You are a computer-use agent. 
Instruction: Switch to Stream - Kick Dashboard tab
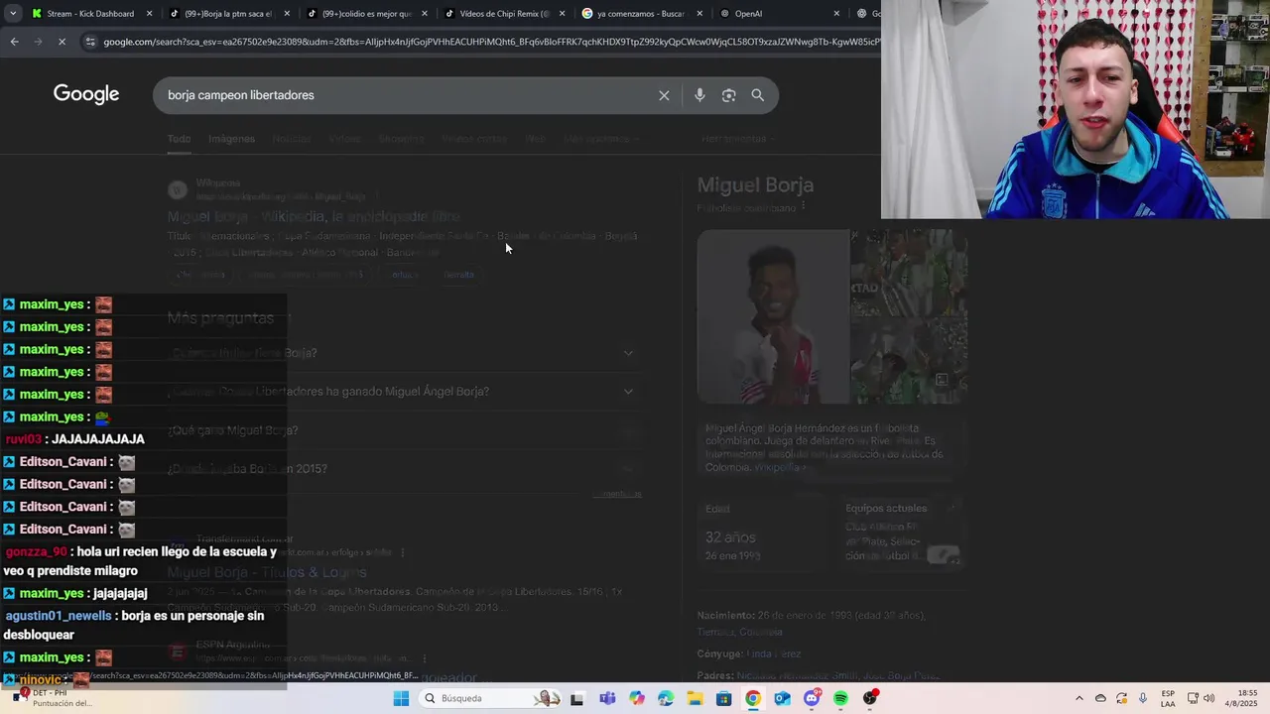91,14
